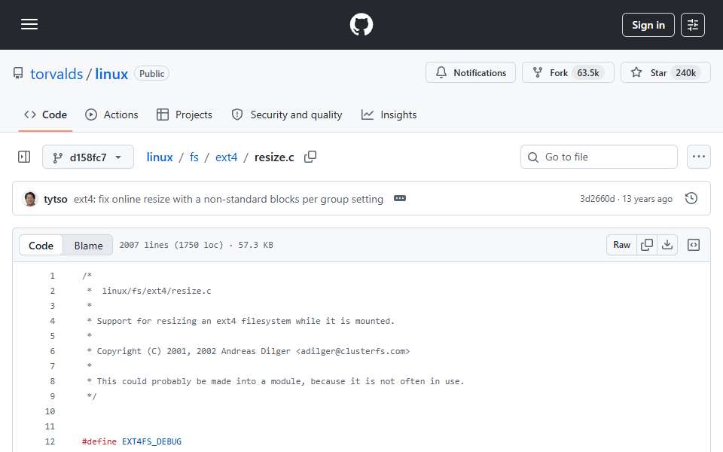
Task: Switch to the Insights tab
Action: [389, 115]
